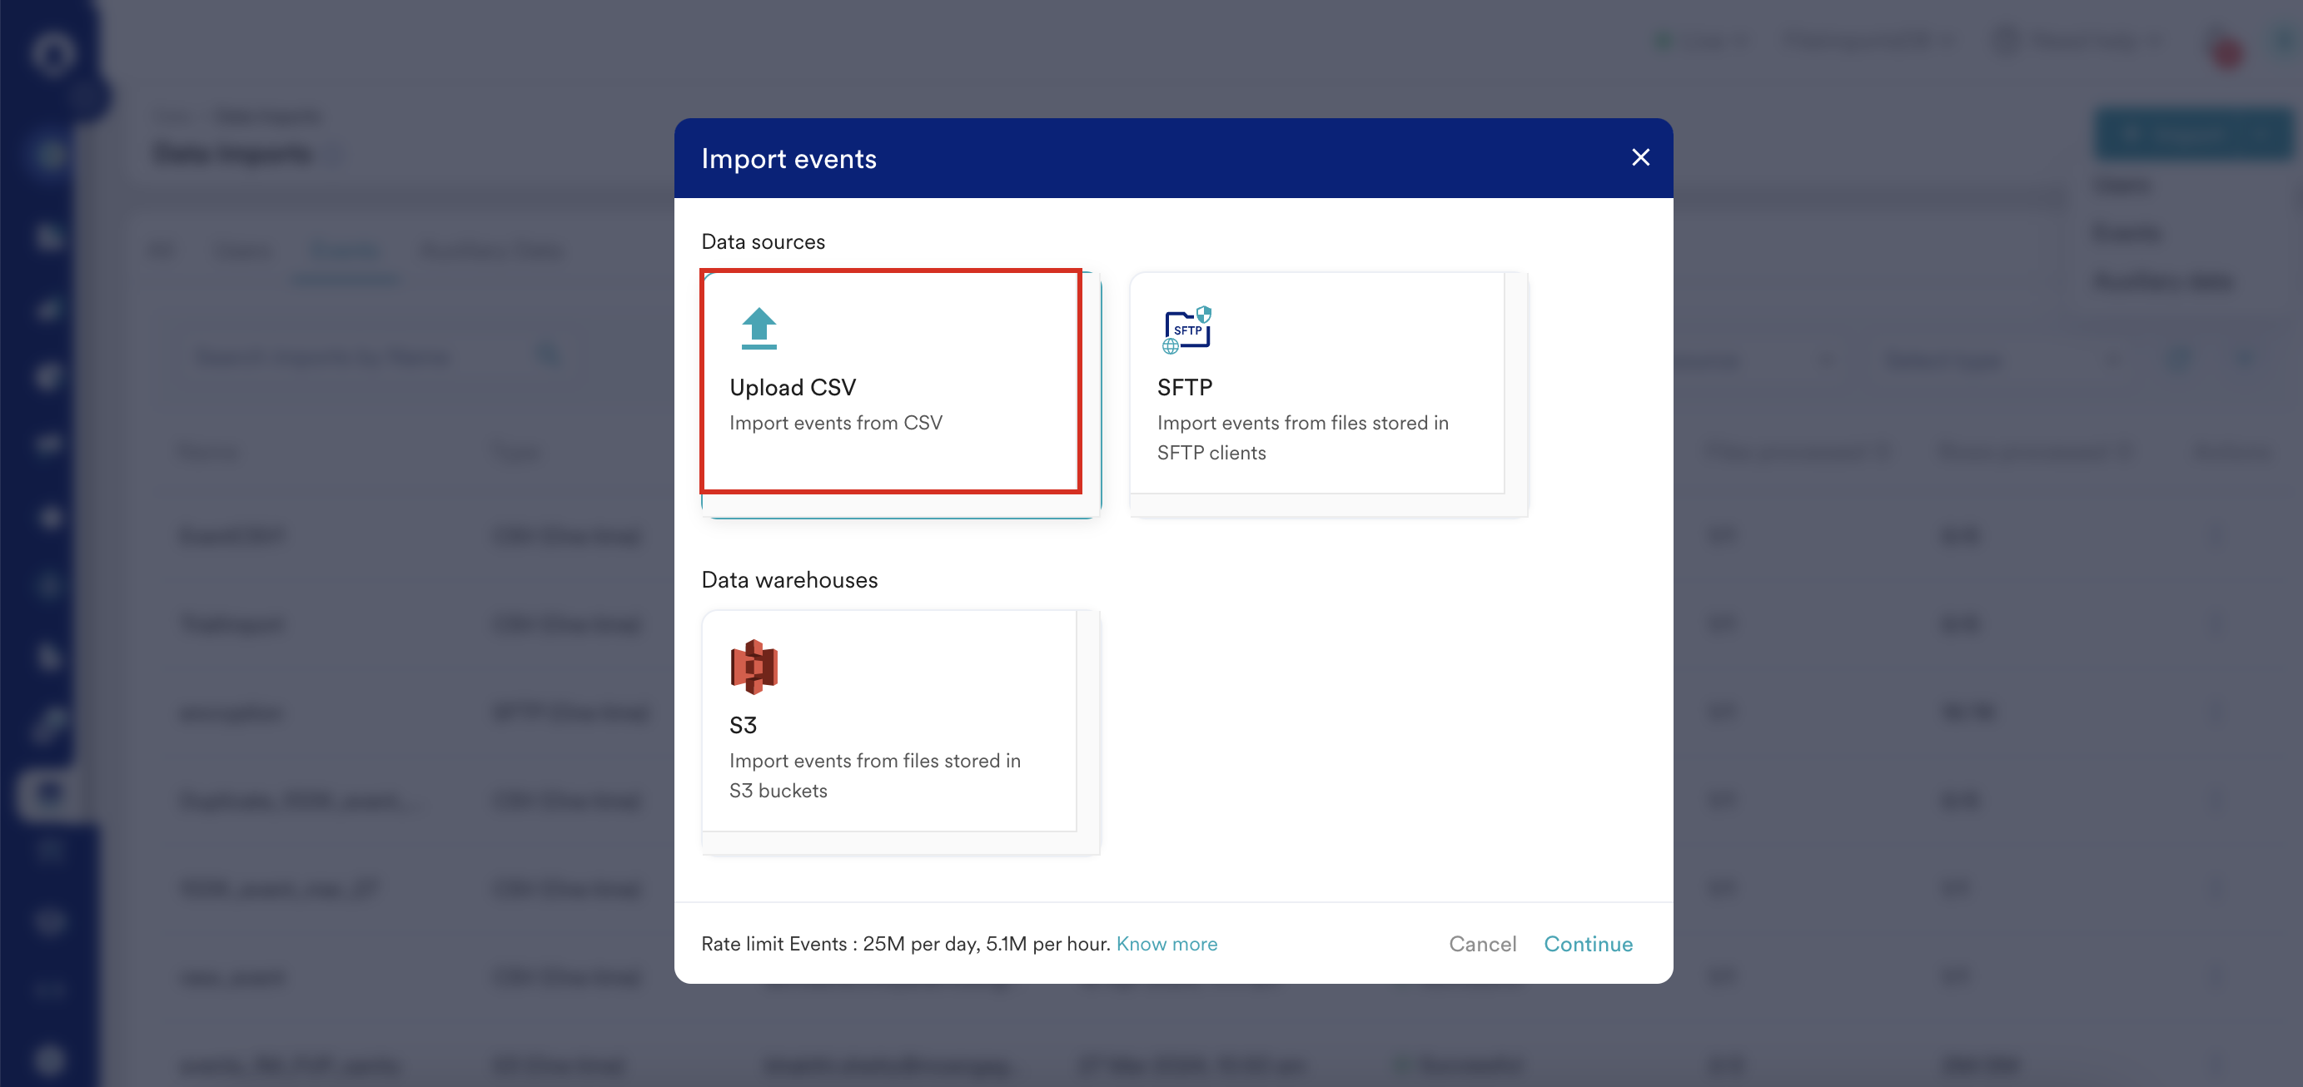Select the blurred underlined Events tab
The width and height of the screenshot is (2303, 1087).
pos(343,251)
